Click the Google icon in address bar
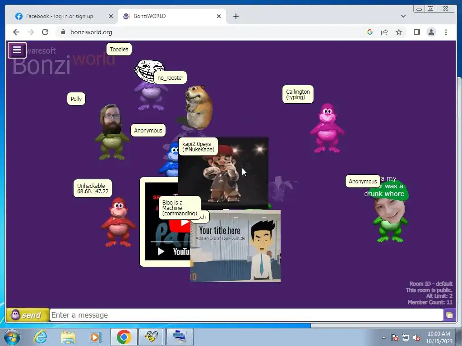This screenshot has height=346, width=462. tap(370, 32)
